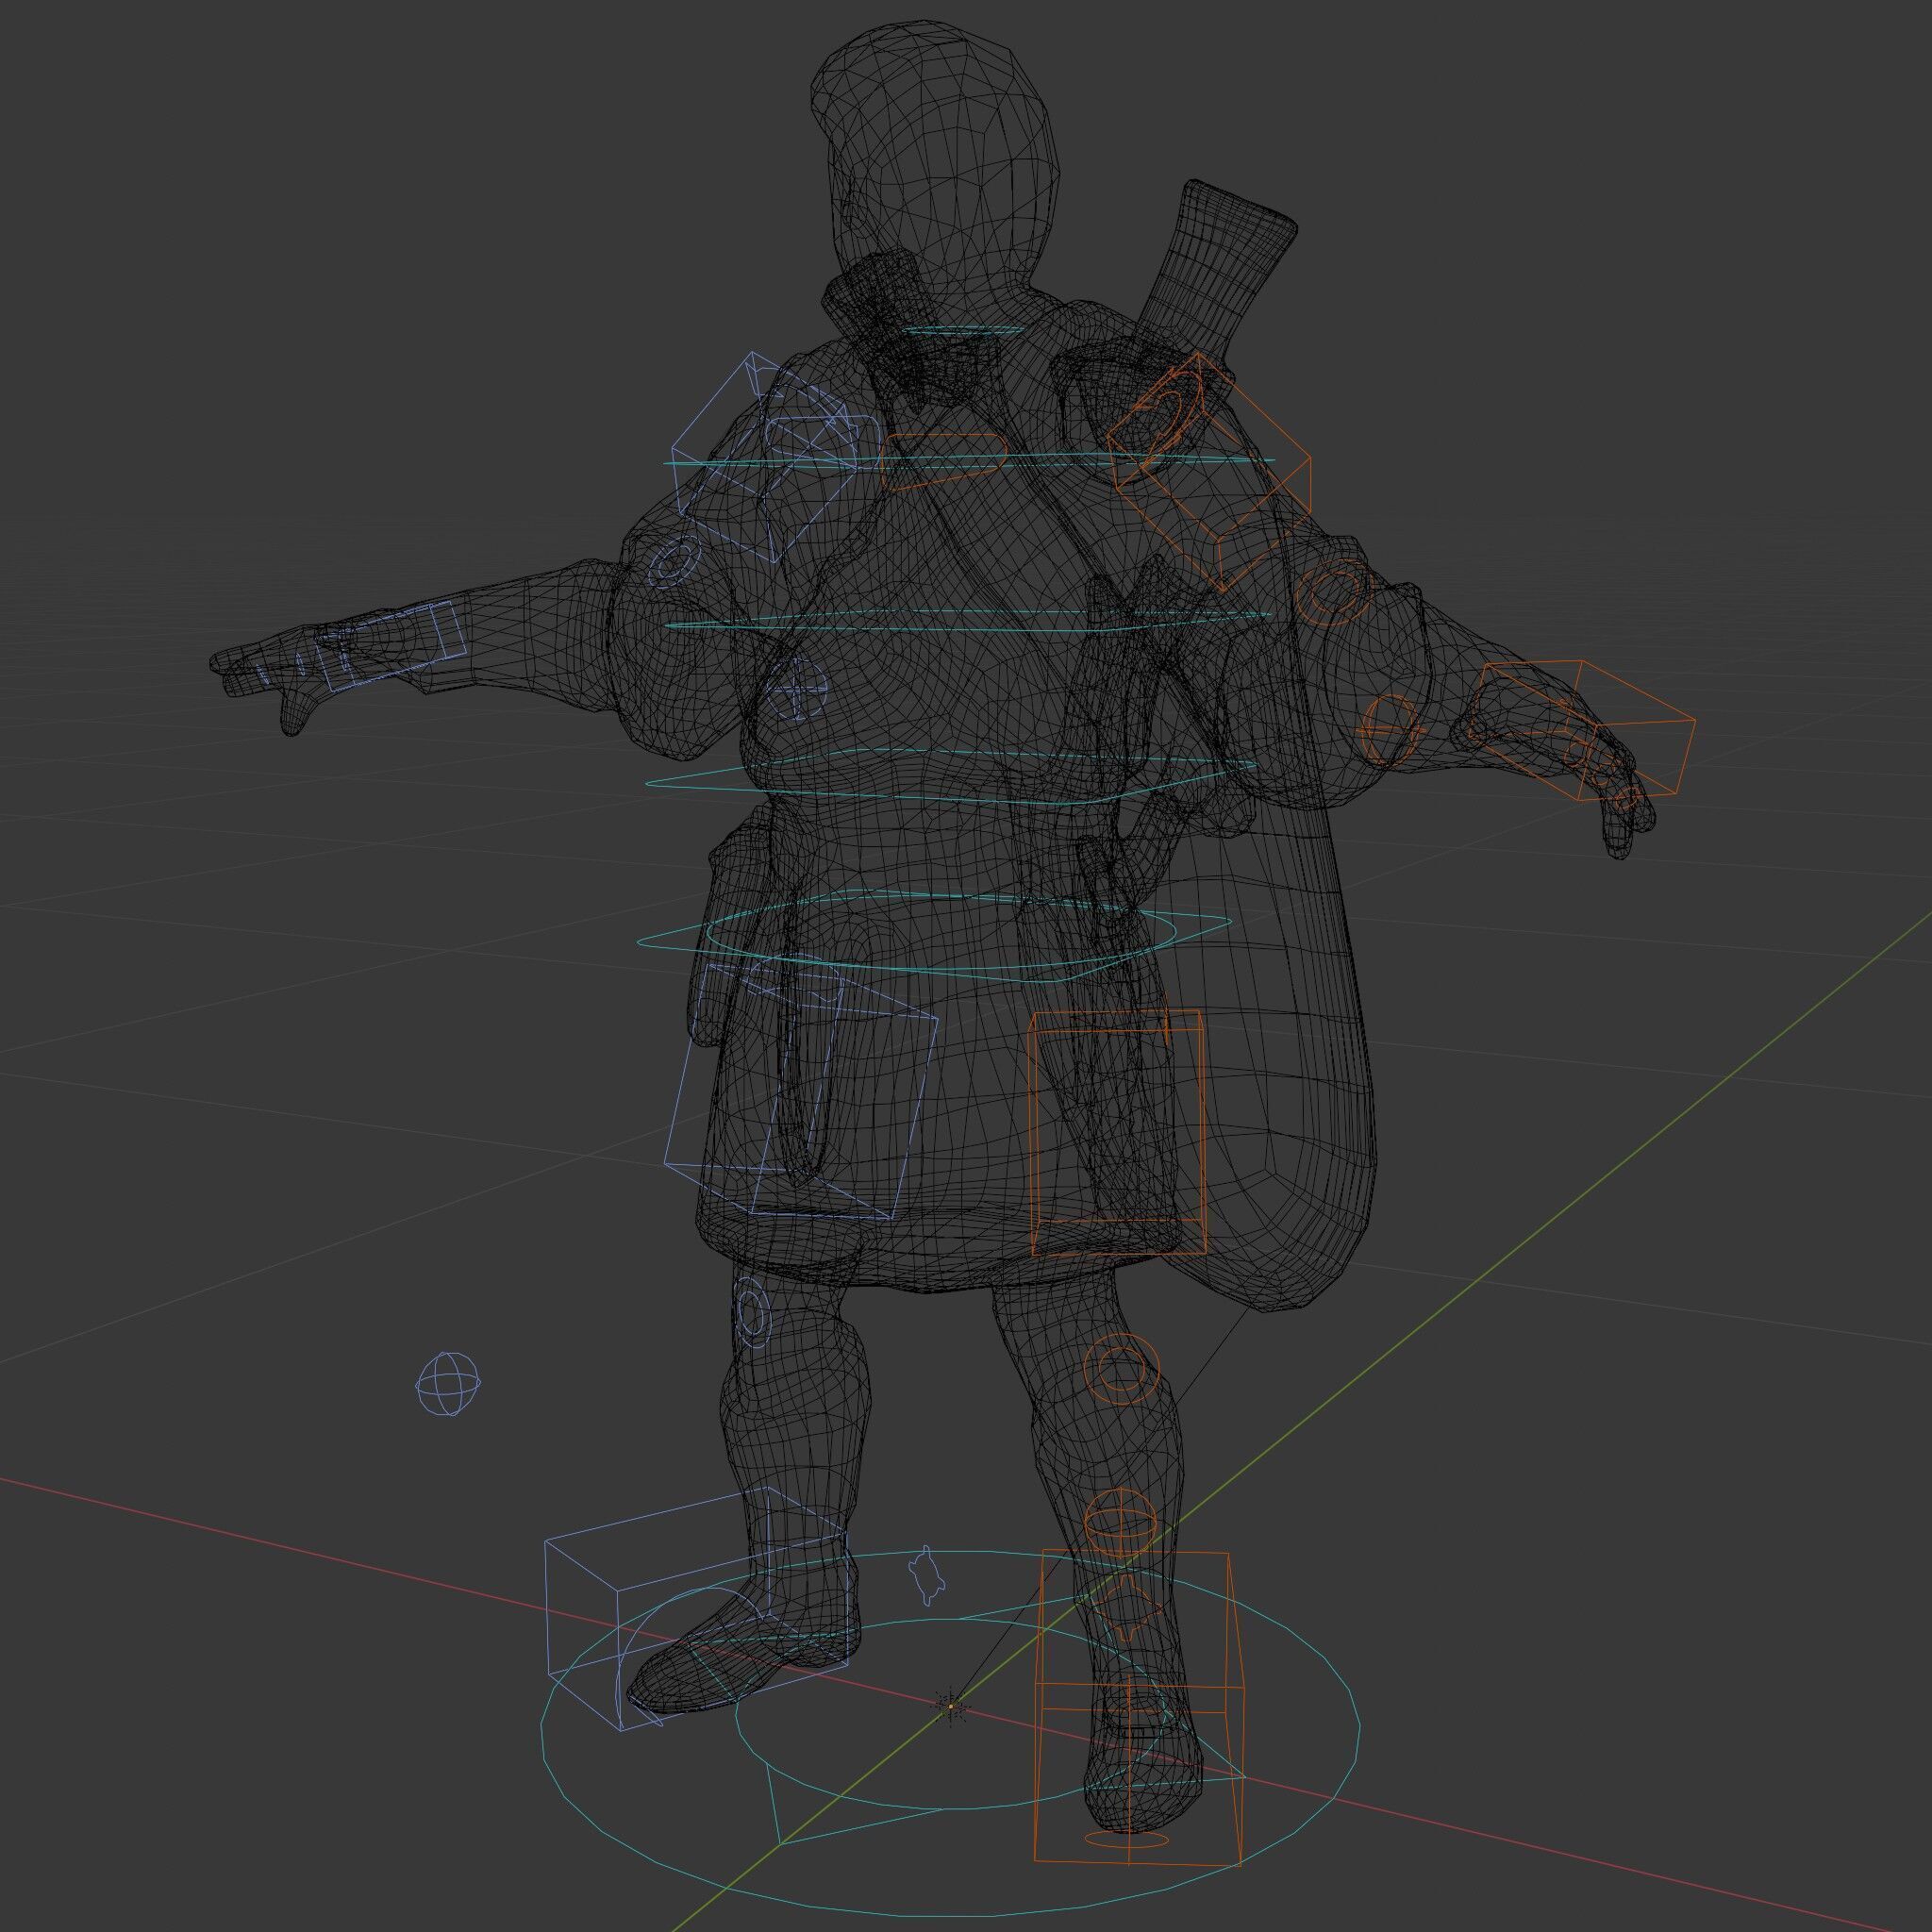Select the teal hip ring control
This screenshot has height=1932, width=1932.
tap(935, 935)
